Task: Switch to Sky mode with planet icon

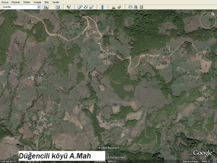Action: pos(119,7)
